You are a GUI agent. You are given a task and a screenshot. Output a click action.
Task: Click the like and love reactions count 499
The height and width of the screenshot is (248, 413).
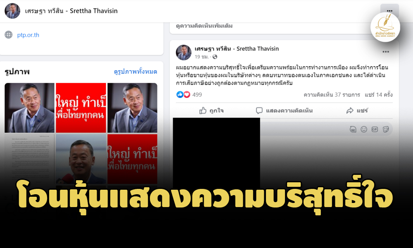tap(189, 95)
